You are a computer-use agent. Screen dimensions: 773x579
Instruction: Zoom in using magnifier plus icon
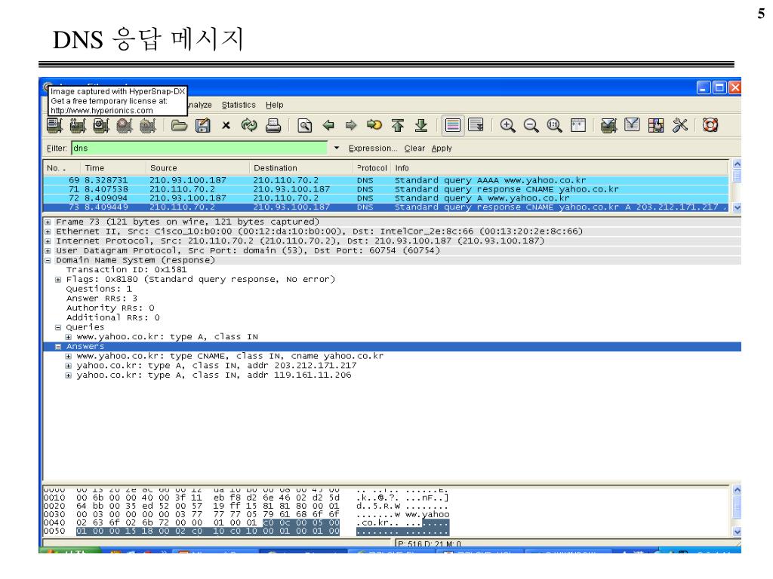tap(507, 126)
